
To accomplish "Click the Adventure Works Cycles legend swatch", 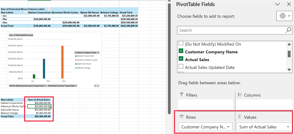I will click(76, 60).
